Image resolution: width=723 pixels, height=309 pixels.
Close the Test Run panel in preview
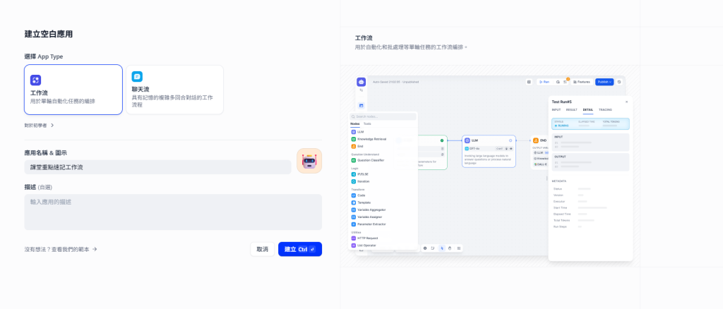626,102
